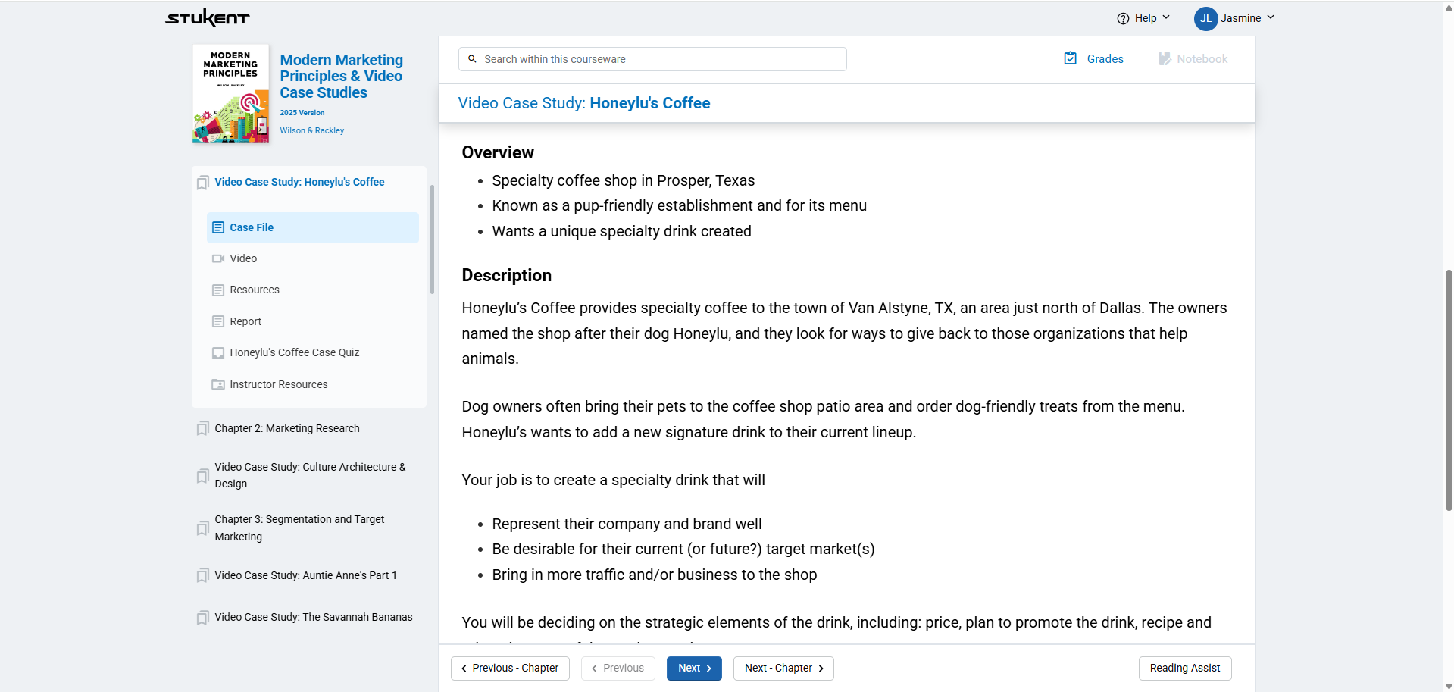Image resolution: width=1454 pixels, height=692 pixels.
Task: Select Case File in sidebar
Action: point(312,227)
